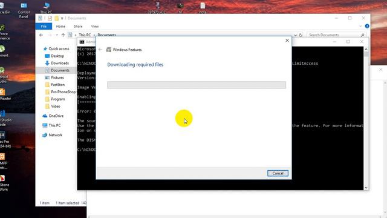Expand the Explorer ribbon chevron

(x=360, y=26)
